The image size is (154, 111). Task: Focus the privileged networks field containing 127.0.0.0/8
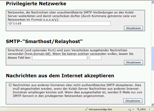click(x=59, y=24)
